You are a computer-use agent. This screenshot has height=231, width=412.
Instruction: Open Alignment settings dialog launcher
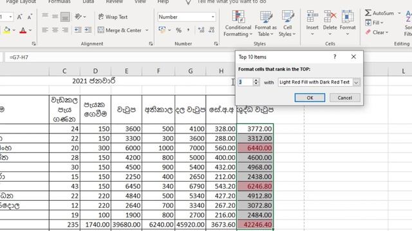(x=151, y=44)
